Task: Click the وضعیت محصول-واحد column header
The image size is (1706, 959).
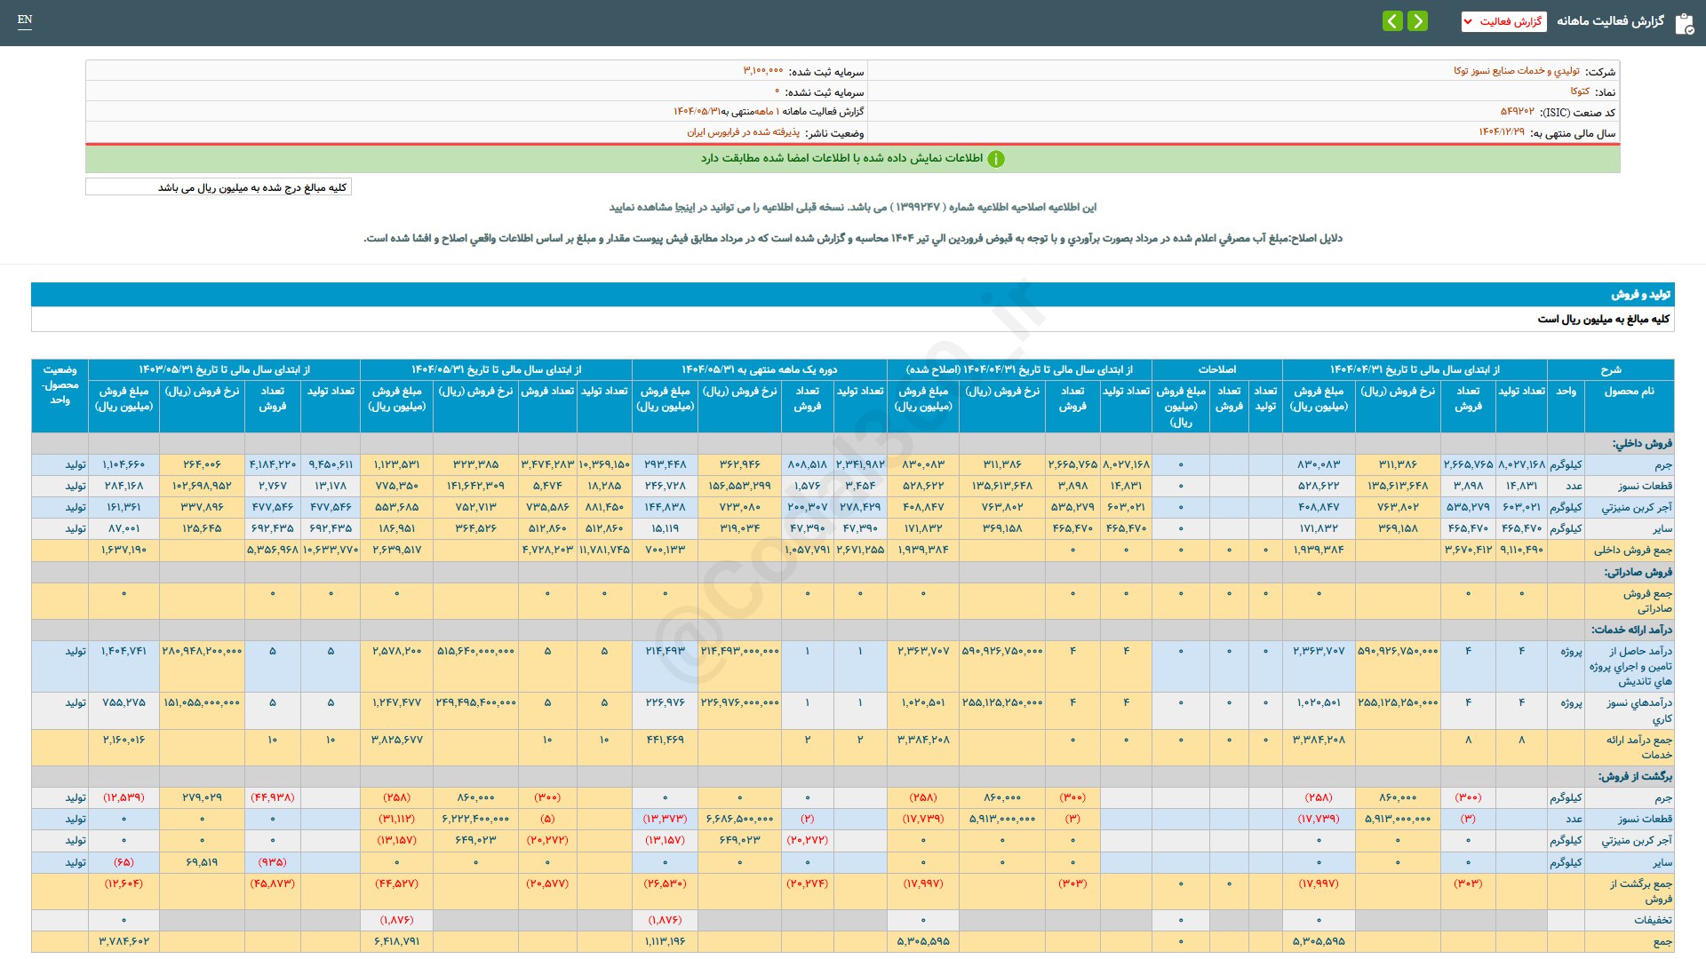Action: pyautogui.click(x=60, y=385)
